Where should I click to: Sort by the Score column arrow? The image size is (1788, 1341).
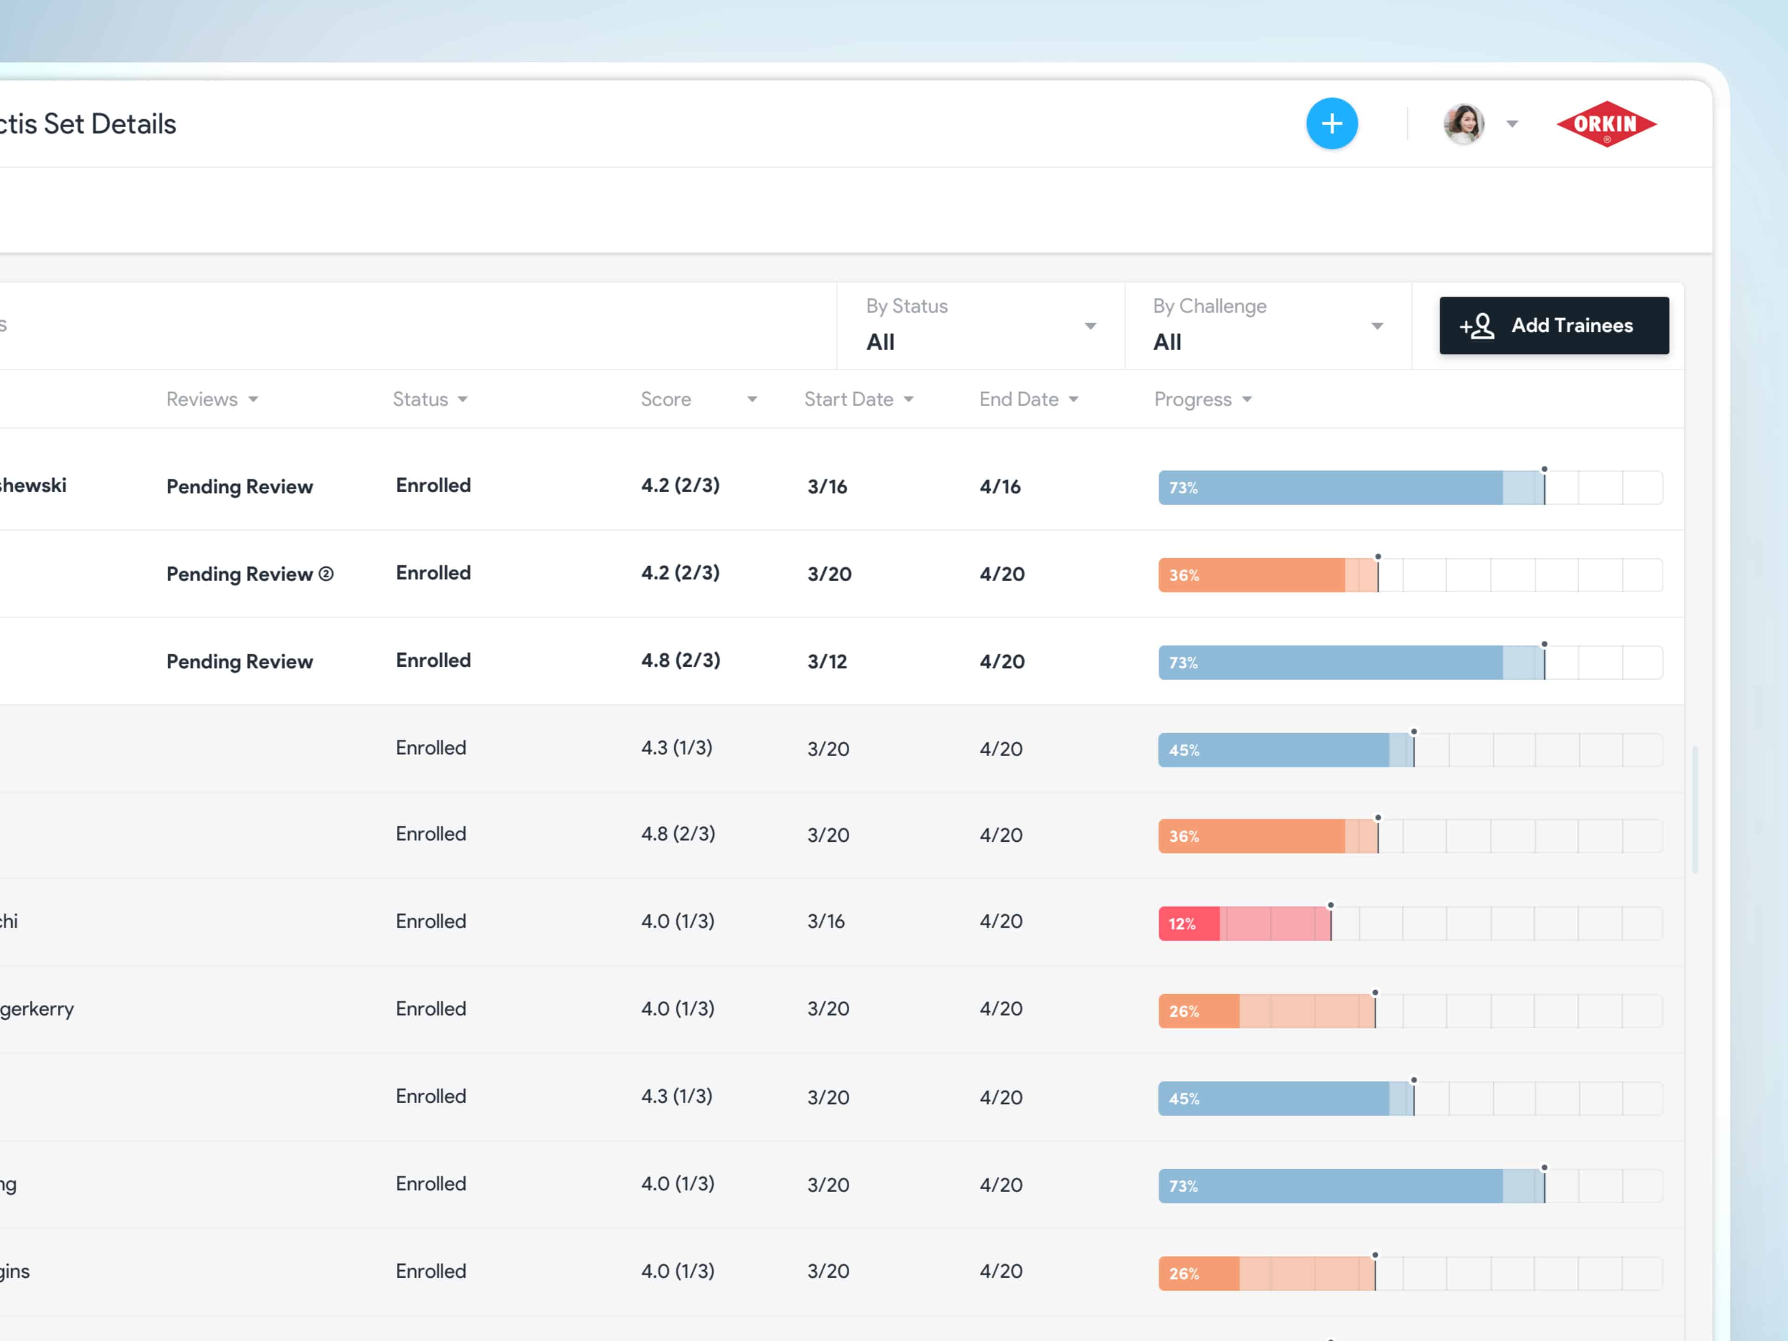(752, 400)
